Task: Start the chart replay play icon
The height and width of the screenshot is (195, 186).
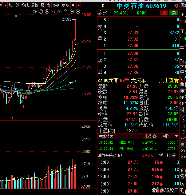Action: [x=47, y=12]
